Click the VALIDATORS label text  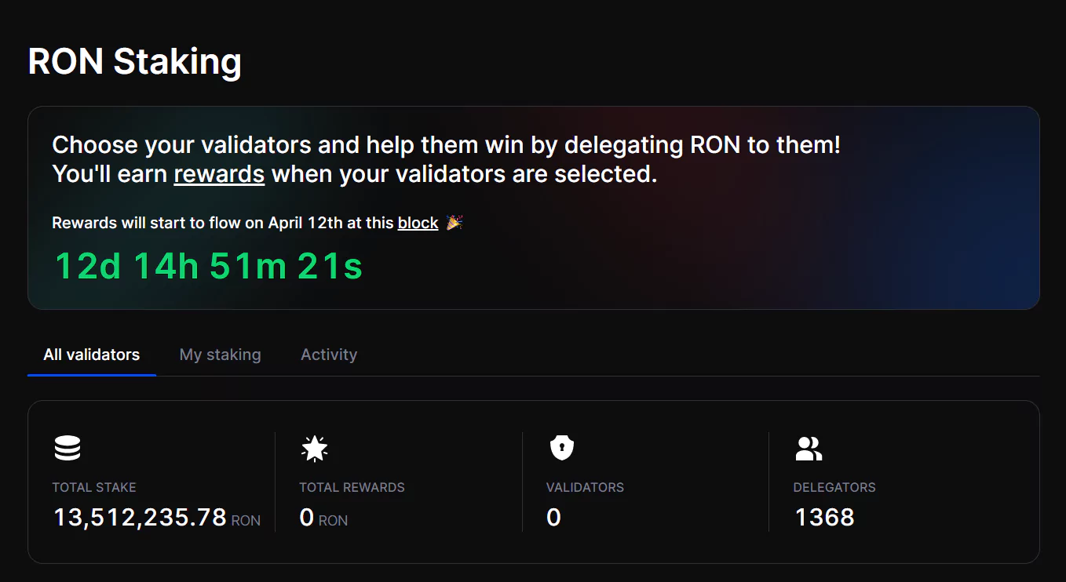pyautogui.click(x=585, y=487)
